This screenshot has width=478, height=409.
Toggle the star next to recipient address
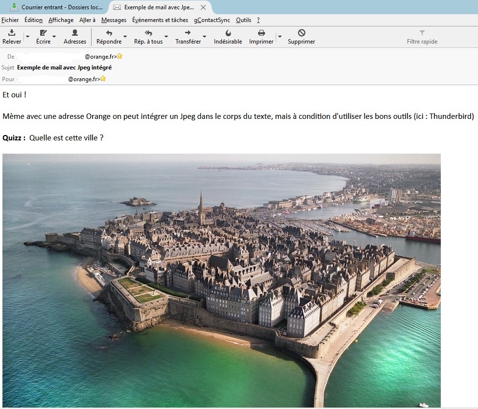point(103,79)
